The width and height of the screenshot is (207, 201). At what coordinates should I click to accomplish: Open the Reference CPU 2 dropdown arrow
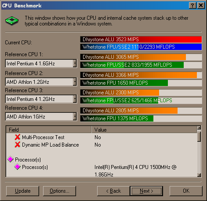pos(75,82)
